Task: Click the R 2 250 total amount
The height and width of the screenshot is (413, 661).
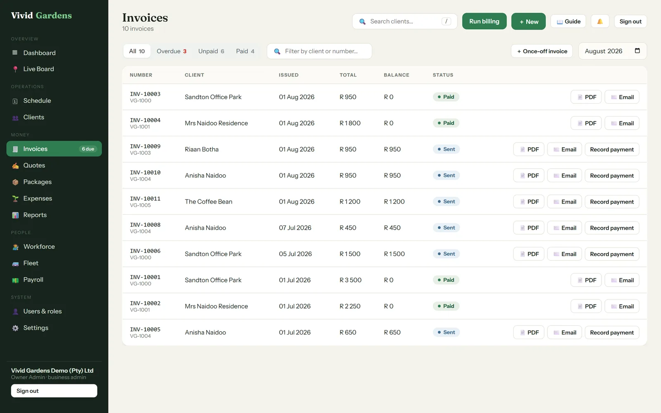Action: [350, 306]
